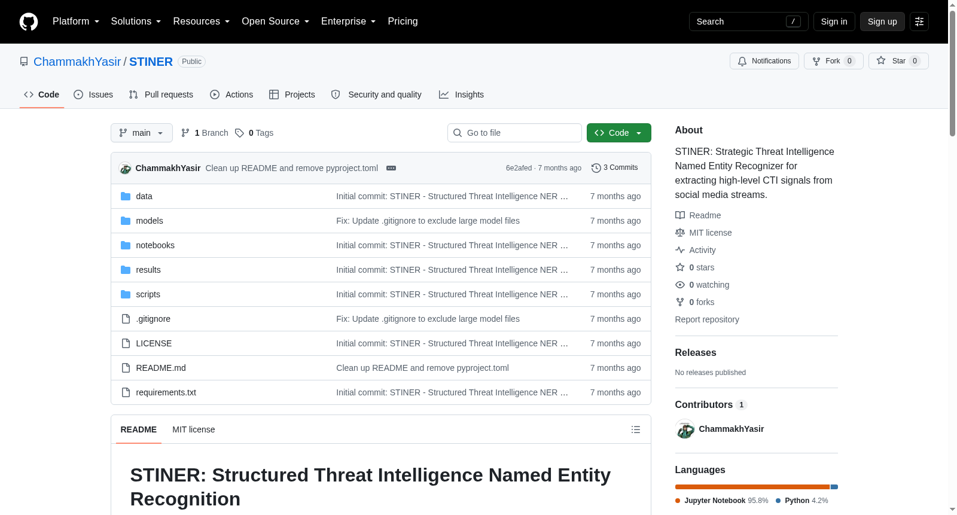Click the tag icon beside 0 Tags
The image size is (957, 515).
[x=239, y=133]
